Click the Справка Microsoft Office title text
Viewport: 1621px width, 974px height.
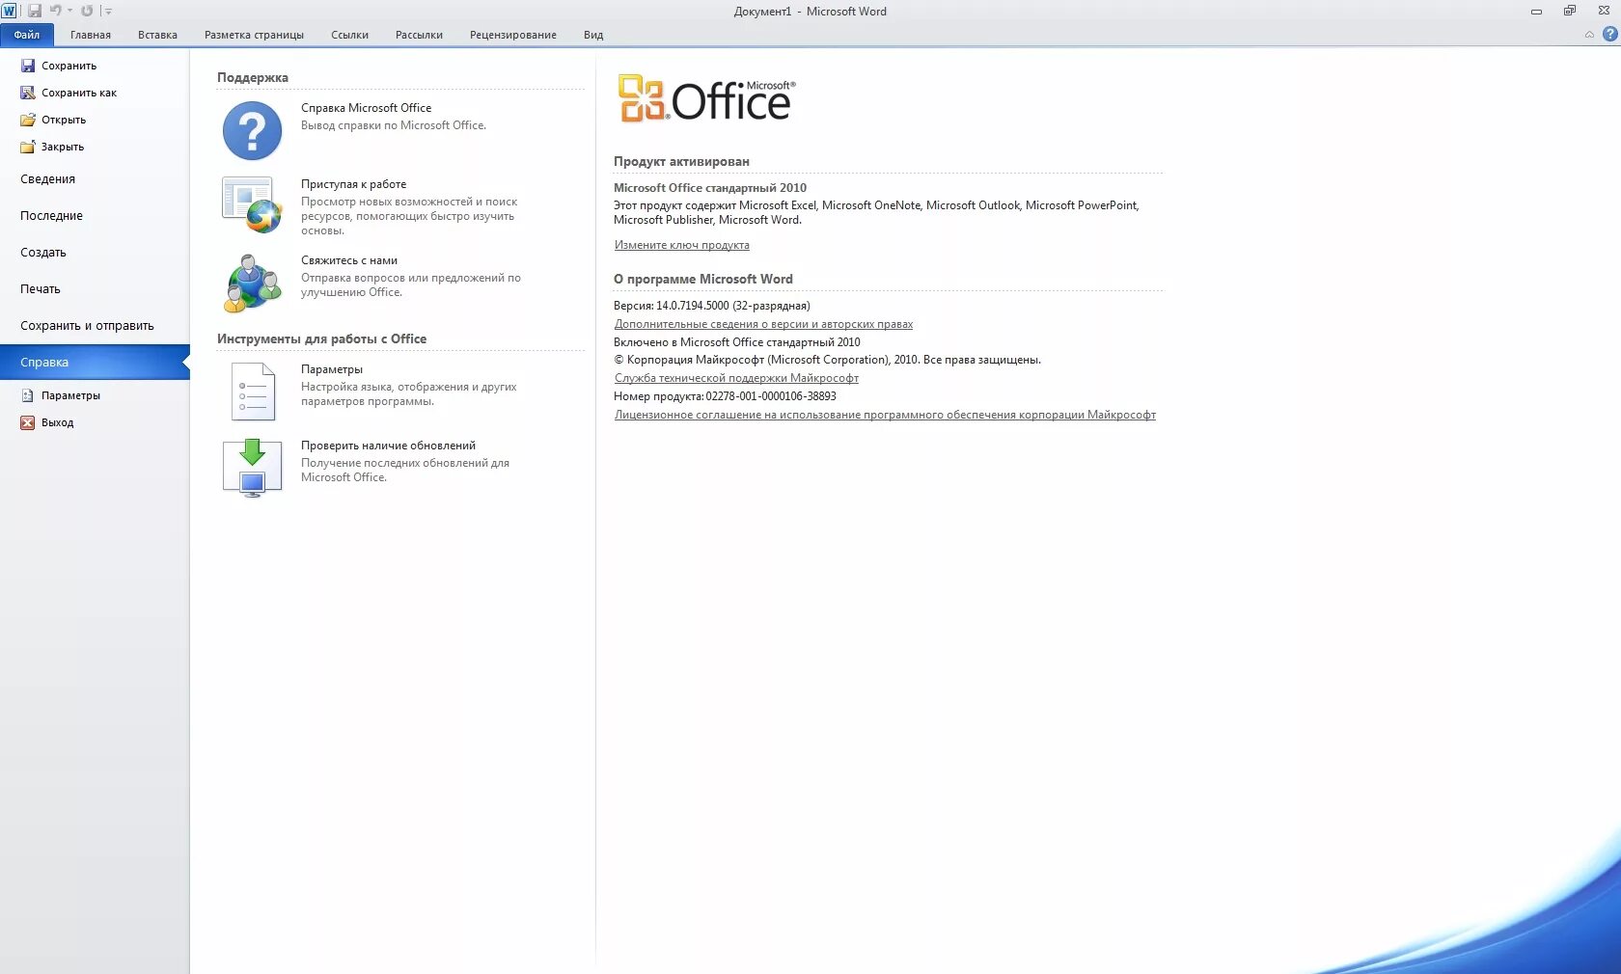tap(366, 108)
